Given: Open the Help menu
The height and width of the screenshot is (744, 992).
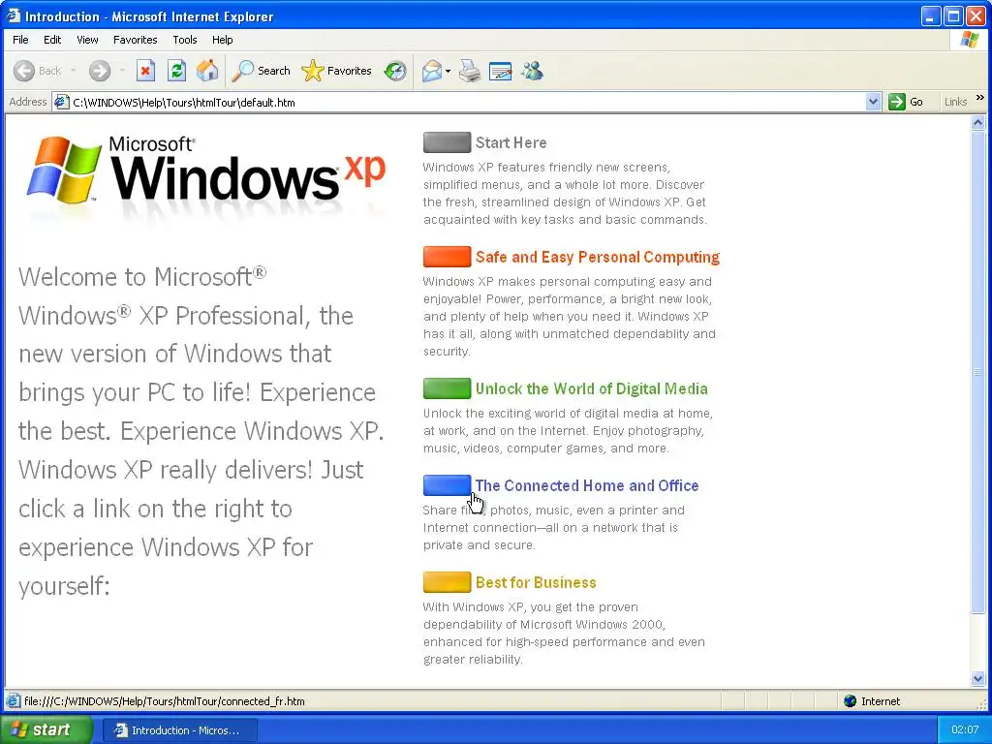Looking at the screenshot, I should point(222,40).
